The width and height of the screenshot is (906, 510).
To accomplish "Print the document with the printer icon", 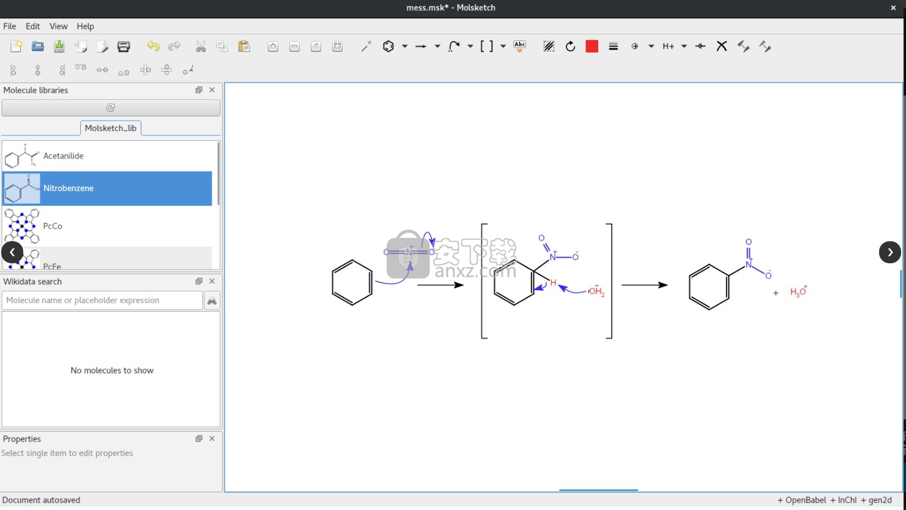I will click(124, 47).
